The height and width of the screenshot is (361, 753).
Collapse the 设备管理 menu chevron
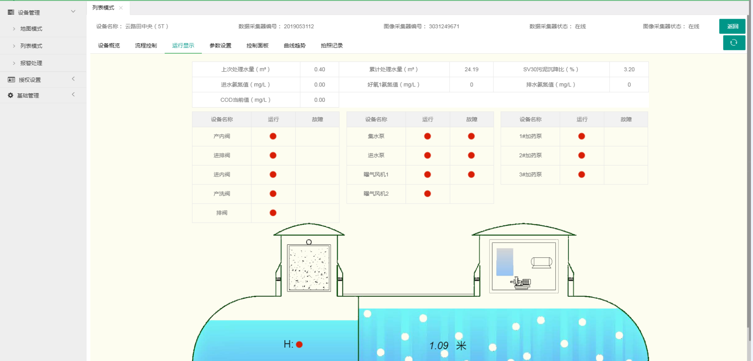[x=73, y=11]
